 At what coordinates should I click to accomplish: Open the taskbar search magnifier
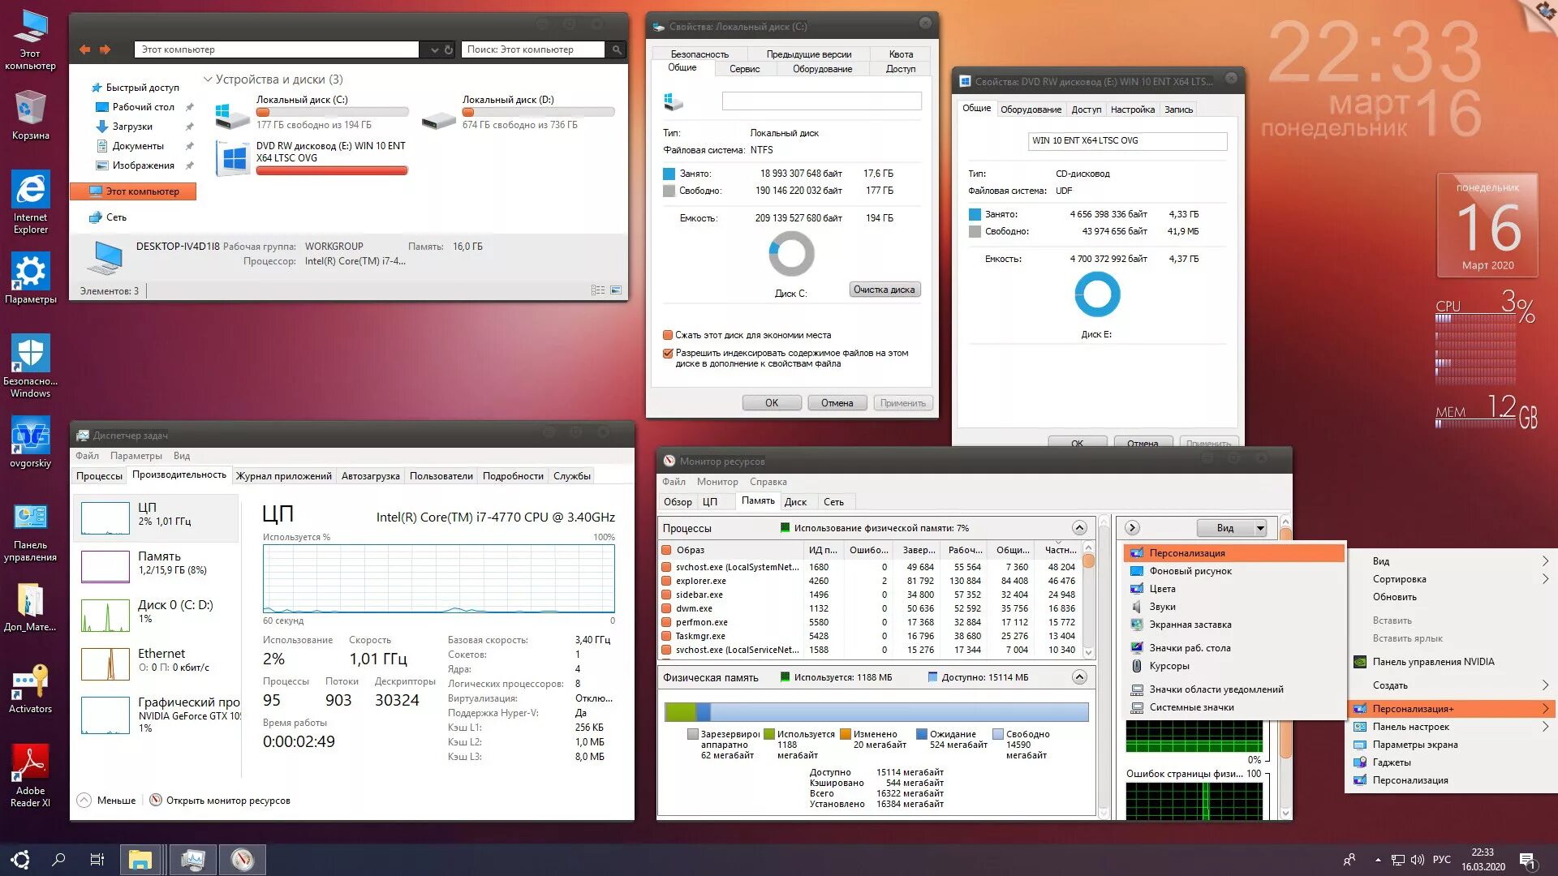pos(58,859)
